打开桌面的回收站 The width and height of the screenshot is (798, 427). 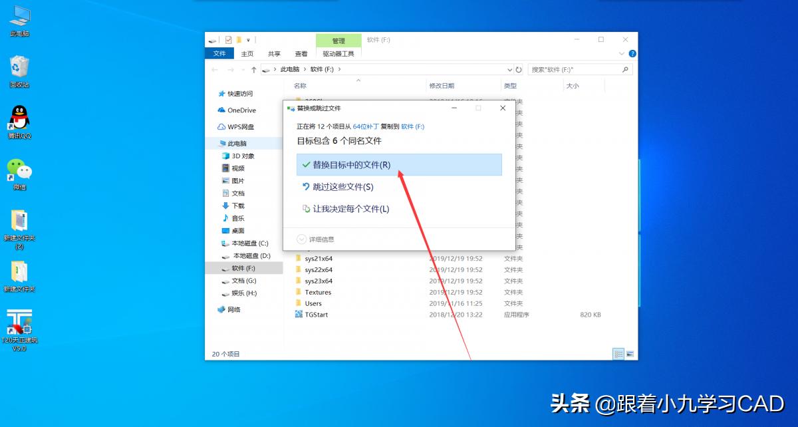click(19, 67)
